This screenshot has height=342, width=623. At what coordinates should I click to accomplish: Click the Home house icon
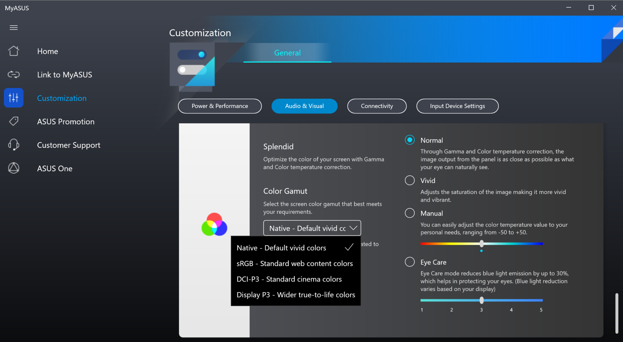tap(14, 51)
